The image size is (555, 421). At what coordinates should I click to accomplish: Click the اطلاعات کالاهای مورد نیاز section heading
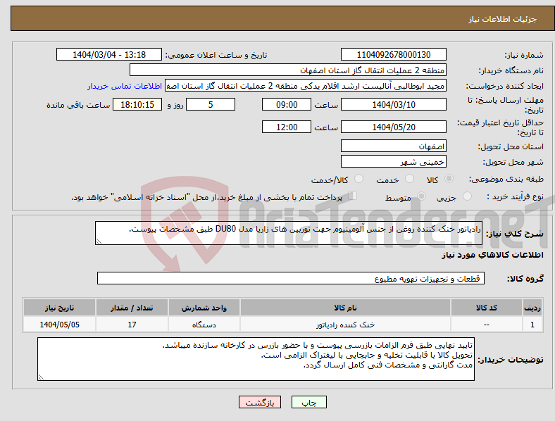tap(492, 255)
